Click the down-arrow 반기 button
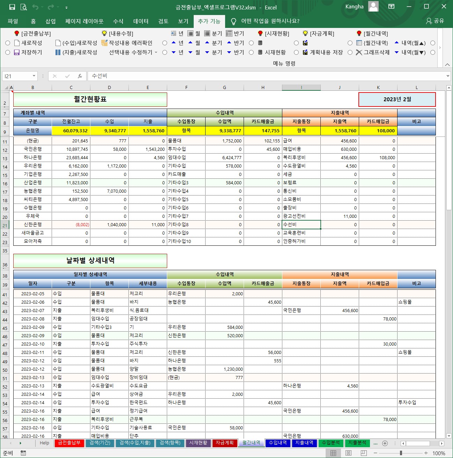453x458 pixels. (x=236, y=52)
